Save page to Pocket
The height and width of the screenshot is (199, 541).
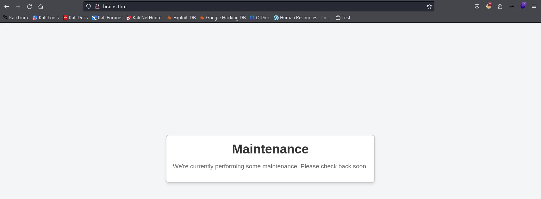(x=477, y=6)
